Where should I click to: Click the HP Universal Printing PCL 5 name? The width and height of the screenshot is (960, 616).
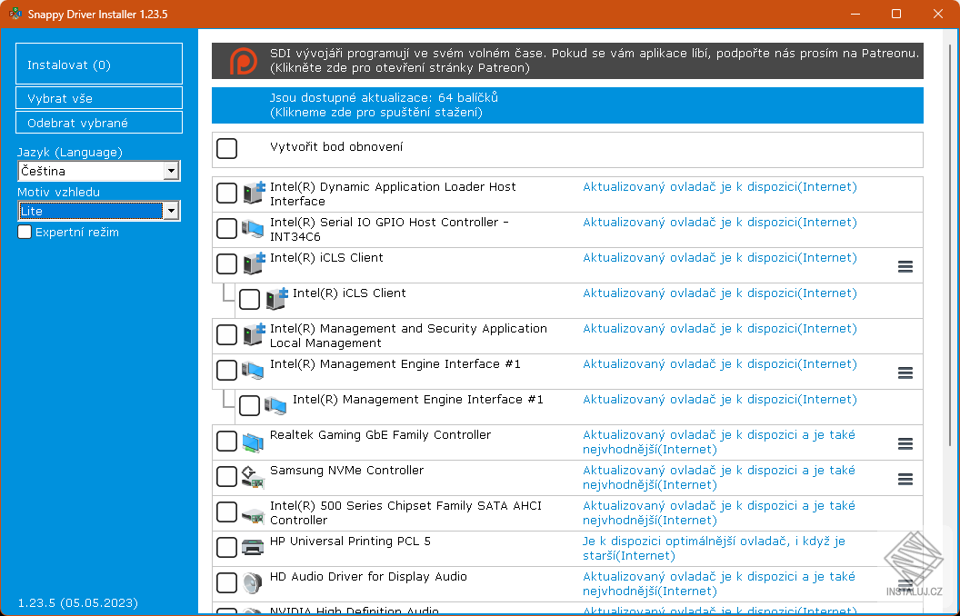tap(350, 541)
